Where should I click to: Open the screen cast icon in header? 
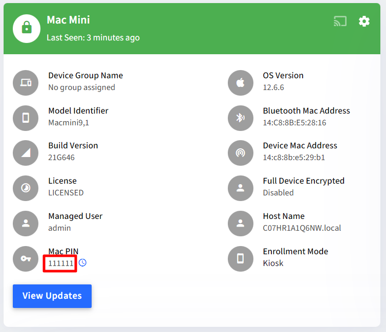click(340, 21)
